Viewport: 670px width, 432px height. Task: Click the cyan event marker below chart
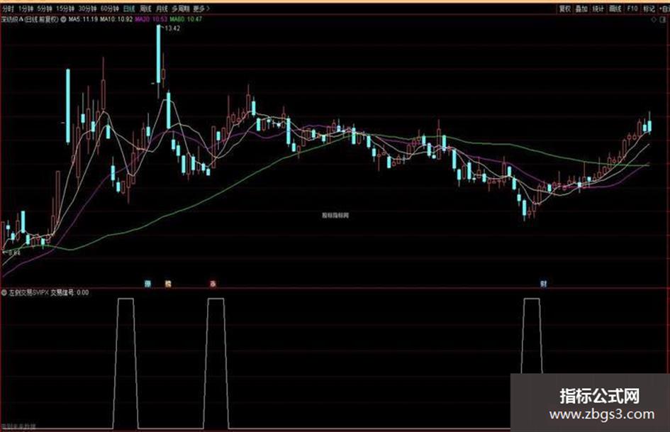[148, 283]
